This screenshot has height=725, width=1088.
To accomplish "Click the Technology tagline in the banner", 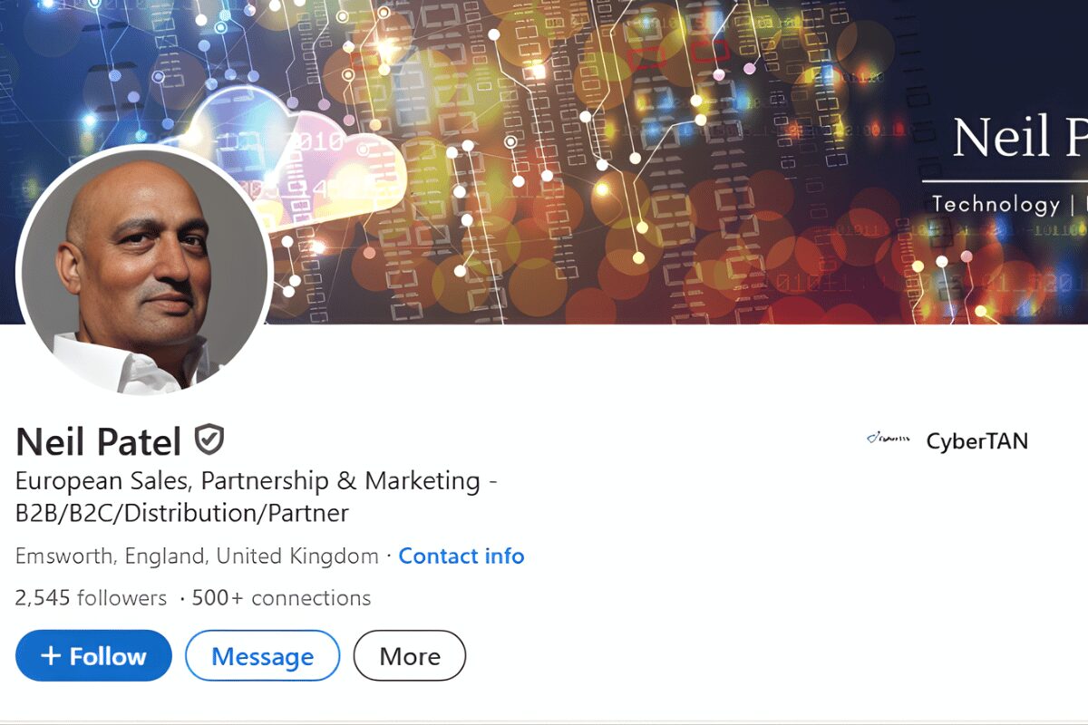I will pos(996,204).
